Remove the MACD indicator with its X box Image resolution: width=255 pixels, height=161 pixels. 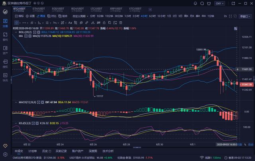tap(43, 102)
